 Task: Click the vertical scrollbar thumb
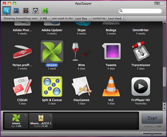click(x=164, y=77)
